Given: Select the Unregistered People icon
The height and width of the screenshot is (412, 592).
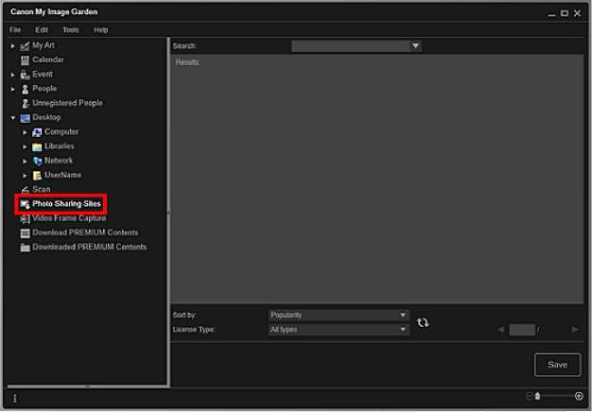Looking at the screenshot, I should 25,103.
